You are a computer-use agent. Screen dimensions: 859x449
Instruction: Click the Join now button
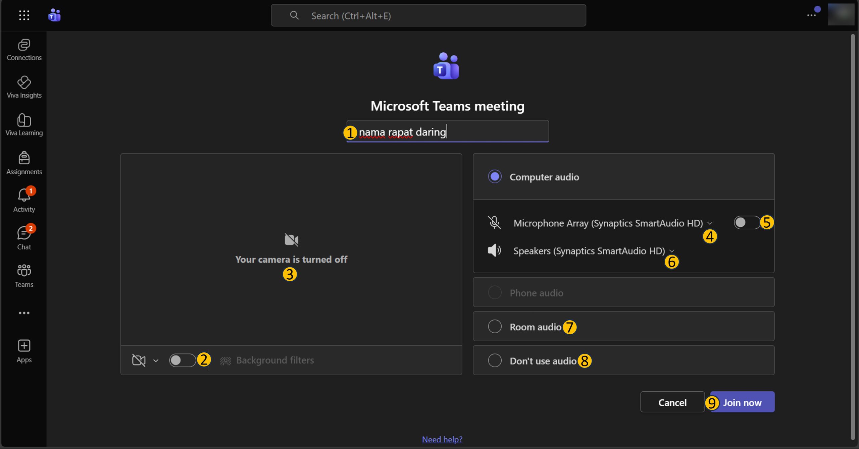click(x=742, y=402)
